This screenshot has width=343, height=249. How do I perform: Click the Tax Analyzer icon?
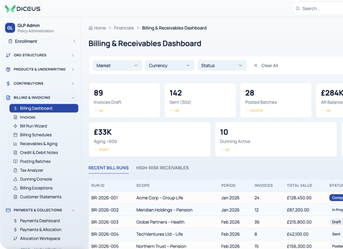15,170
